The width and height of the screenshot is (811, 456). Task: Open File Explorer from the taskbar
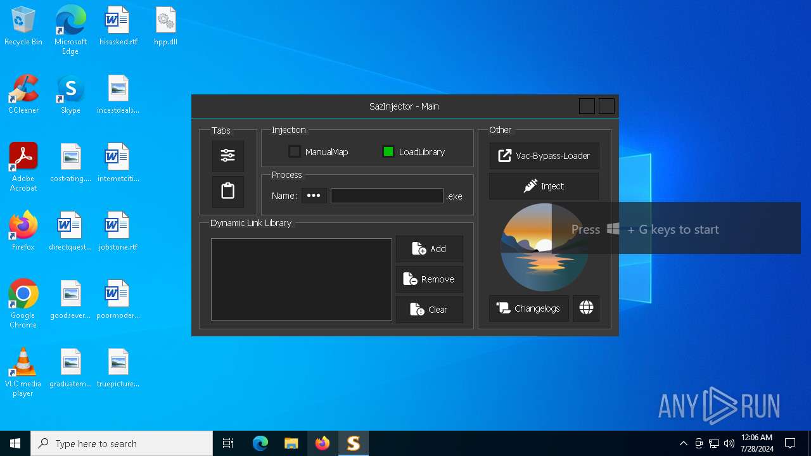point(291,443)
